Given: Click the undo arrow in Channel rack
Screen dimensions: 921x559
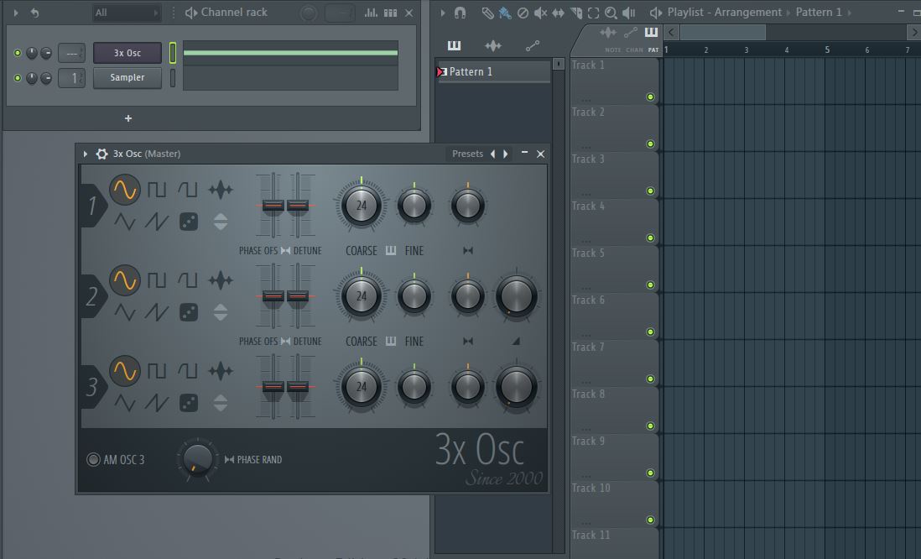Looking at the screenshot, I should (34, 13).
